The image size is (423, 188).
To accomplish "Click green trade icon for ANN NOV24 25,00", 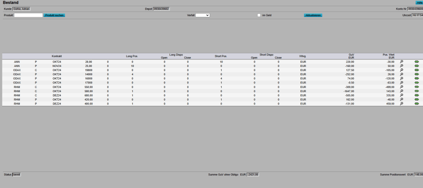I will pyautogui.click(x=416, y=66).
